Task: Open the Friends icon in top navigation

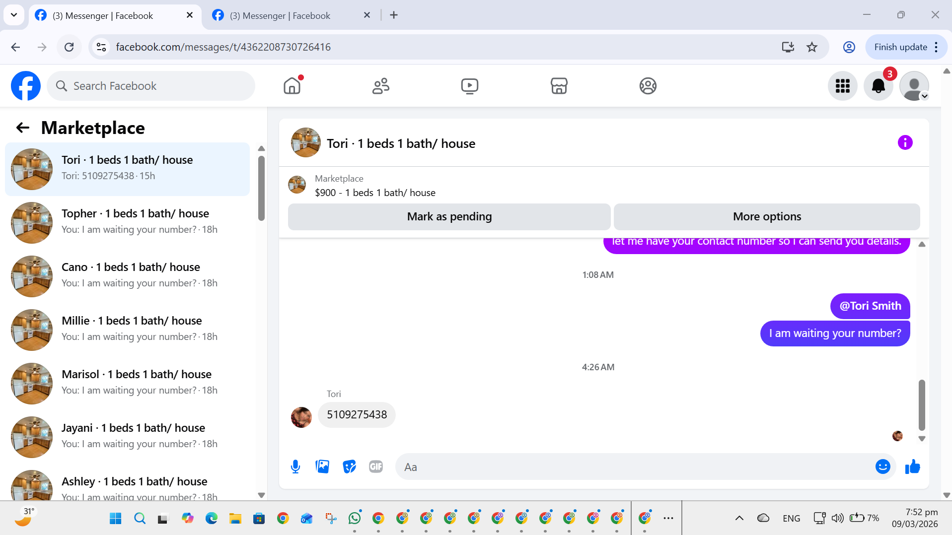Action: (381, 86)
